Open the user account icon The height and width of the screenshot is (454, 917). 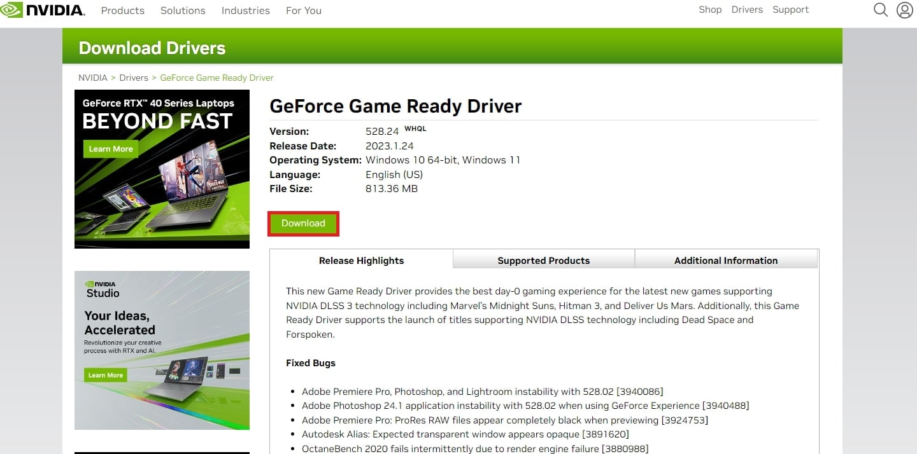(904, 10)
